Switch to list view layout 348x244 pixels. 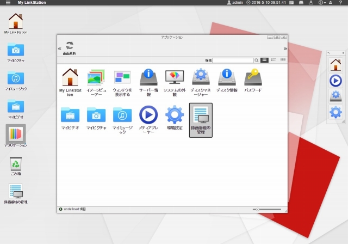[x=274, y=60]
